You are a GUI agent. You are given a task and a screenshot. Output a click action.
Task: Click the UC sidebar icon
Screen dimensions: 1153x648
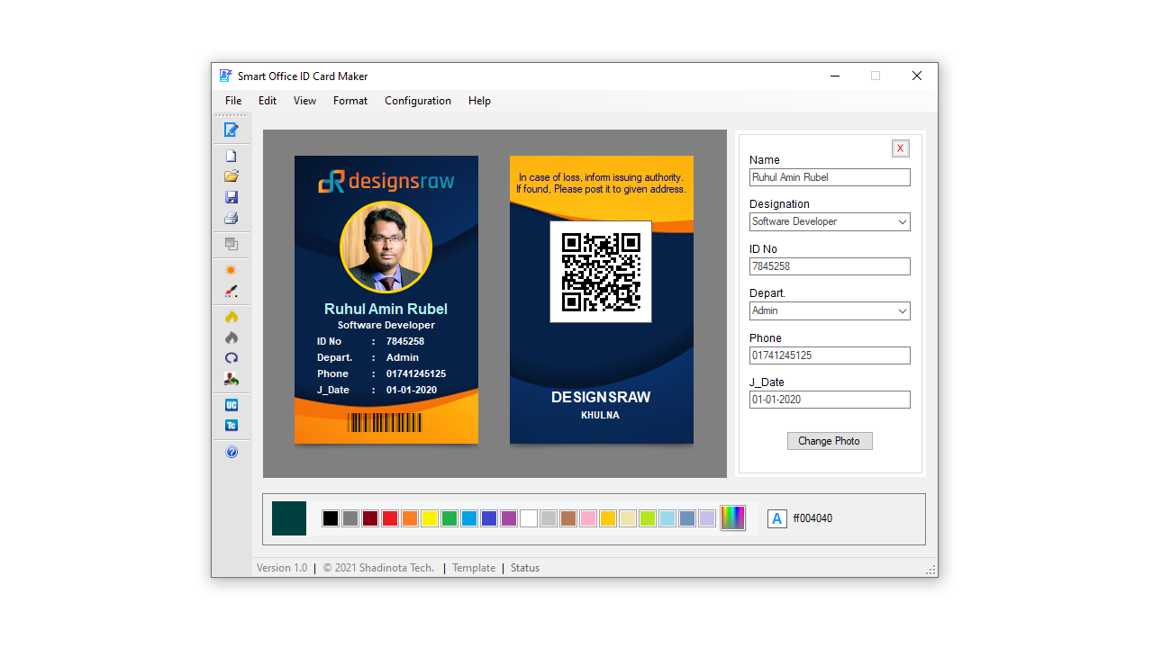(232, 405)
